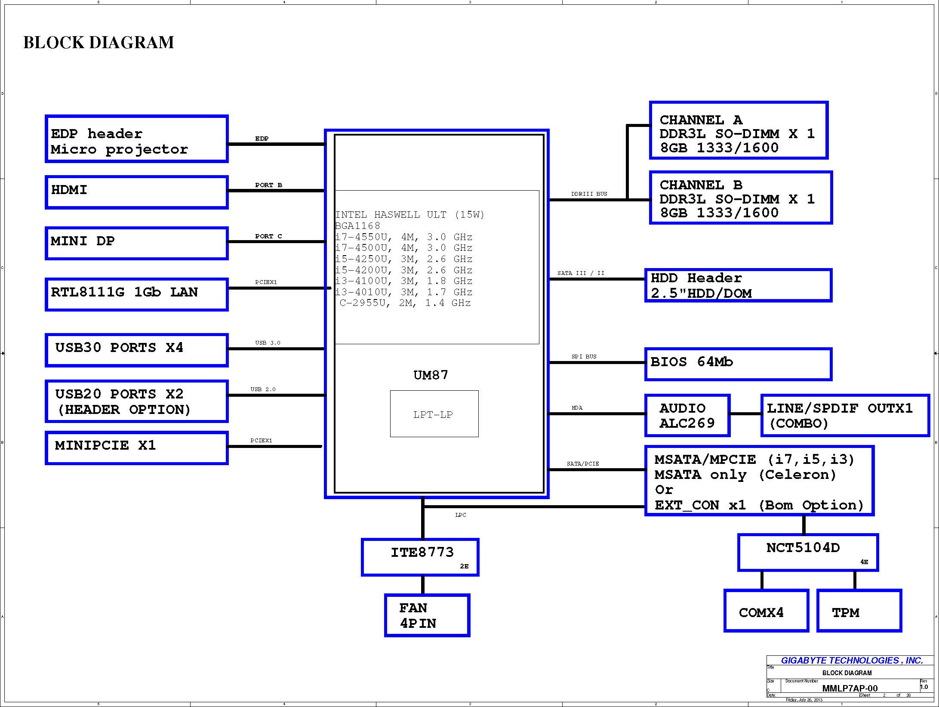Click the BIOS 64Mb block
Image resolution: width=939 pixels, height=707 pixels.
pyautogui.click(x=738, y=364)
